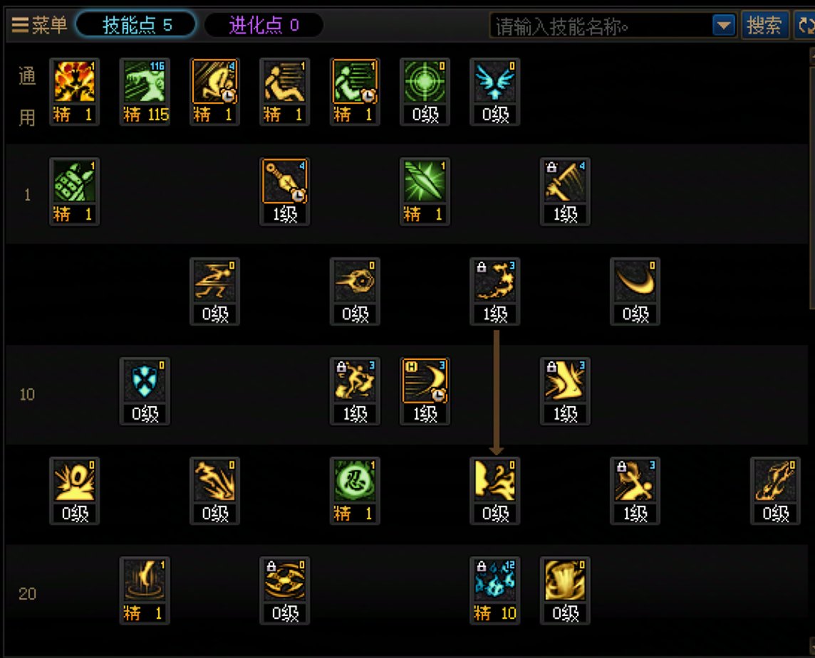
Task: Click the 技能点 5 tab
Action: click(x=136, y=24)
